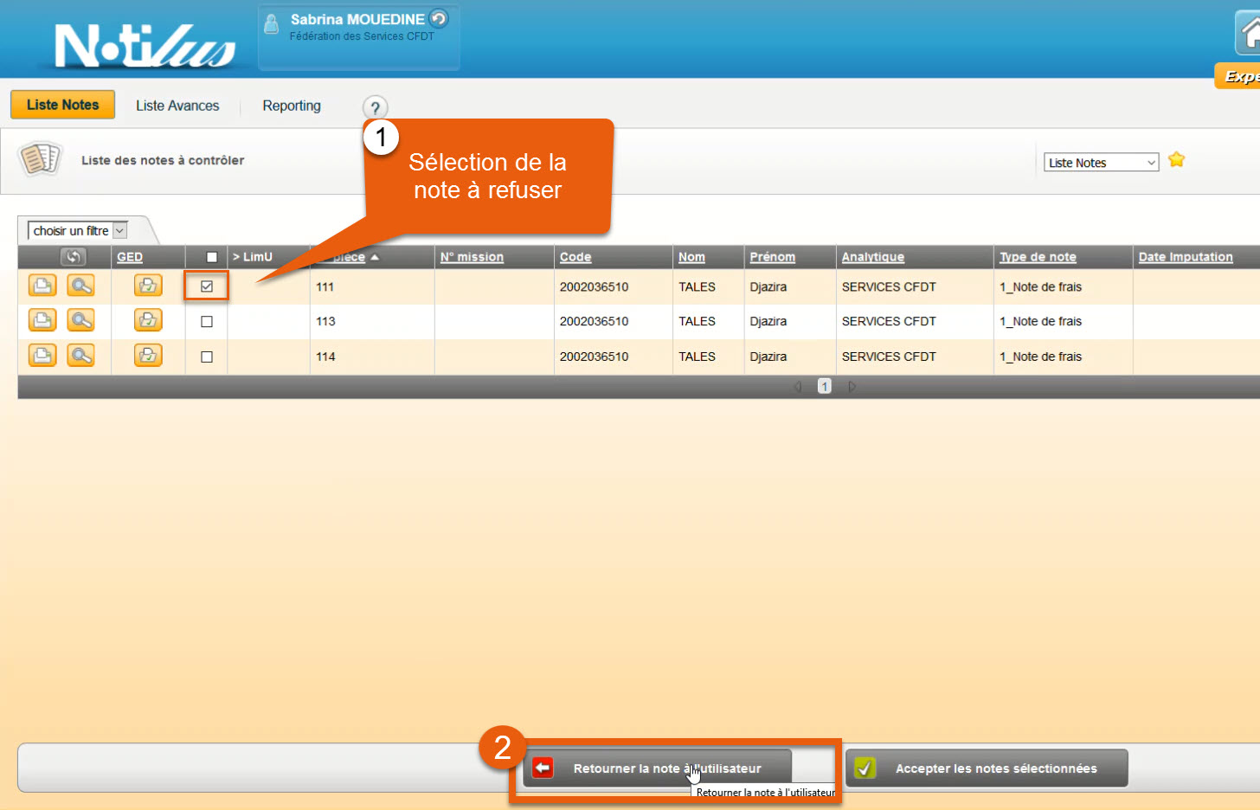Expand the LimU column header

click(253, 257)
